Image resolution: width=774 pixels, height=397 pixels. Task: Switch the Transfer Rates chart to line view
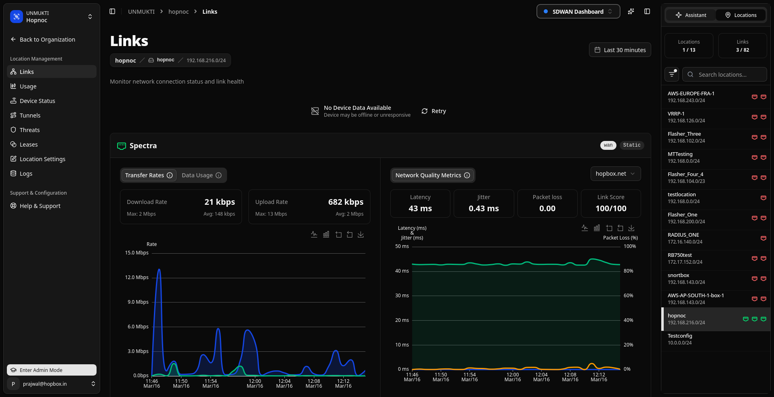[314, 235]
